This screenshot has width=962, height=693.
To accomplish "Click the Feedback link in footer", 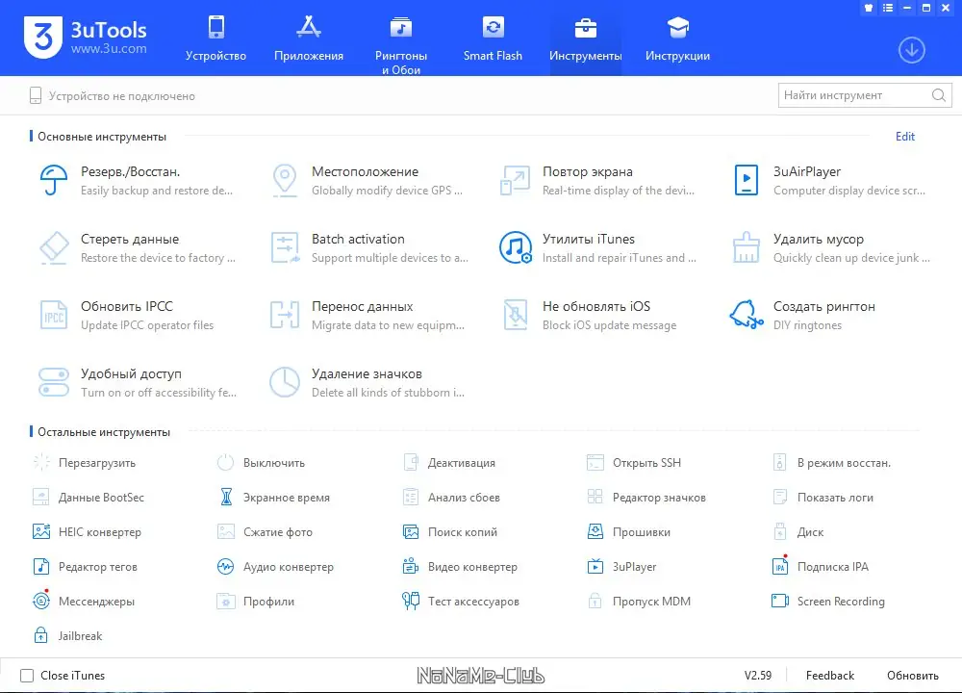I will [x=829, y=676].
